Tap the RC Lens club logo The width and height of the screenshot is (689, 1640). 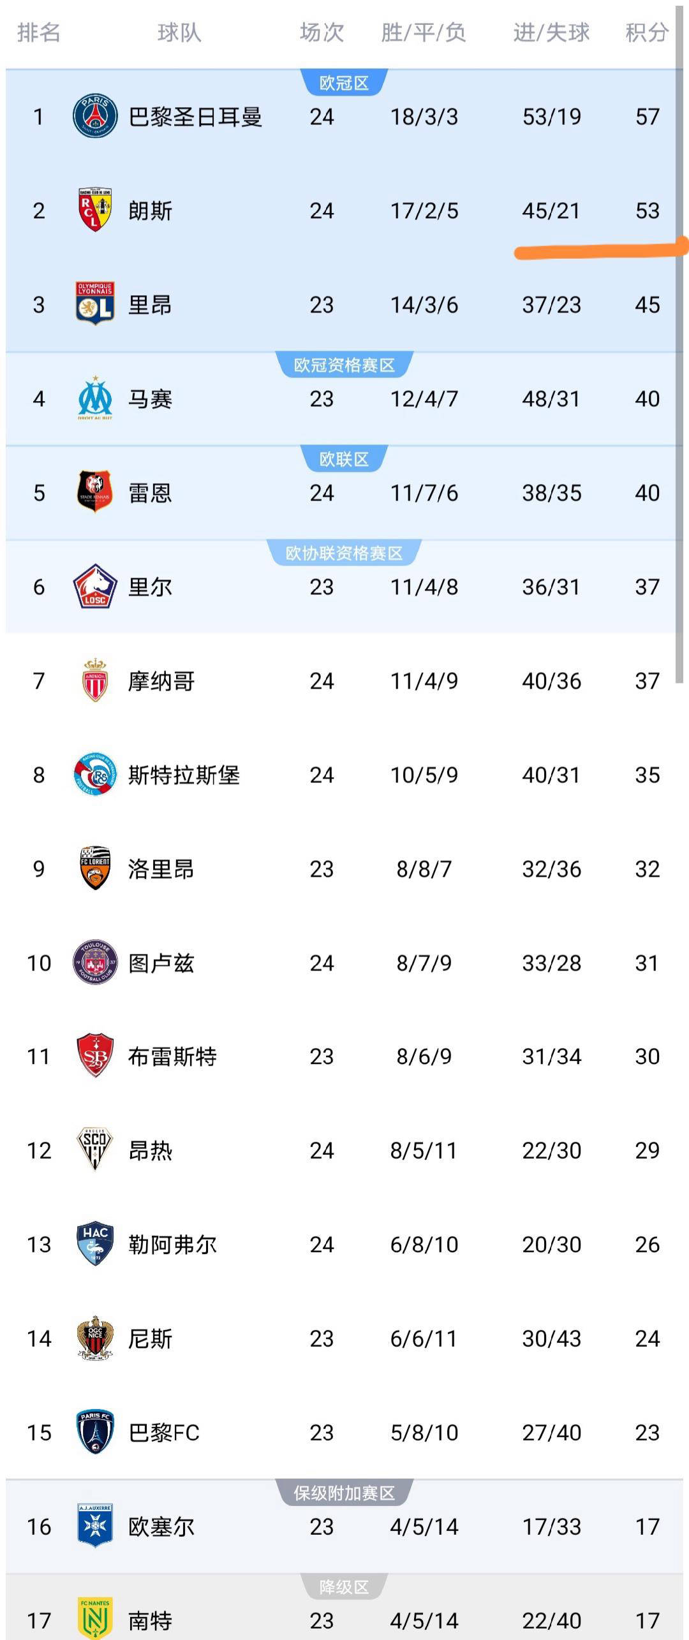[x=95, y=210]
